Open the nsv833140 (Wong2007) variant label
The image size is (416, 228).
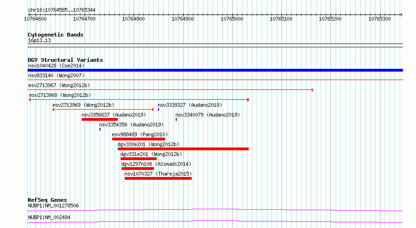56,75
